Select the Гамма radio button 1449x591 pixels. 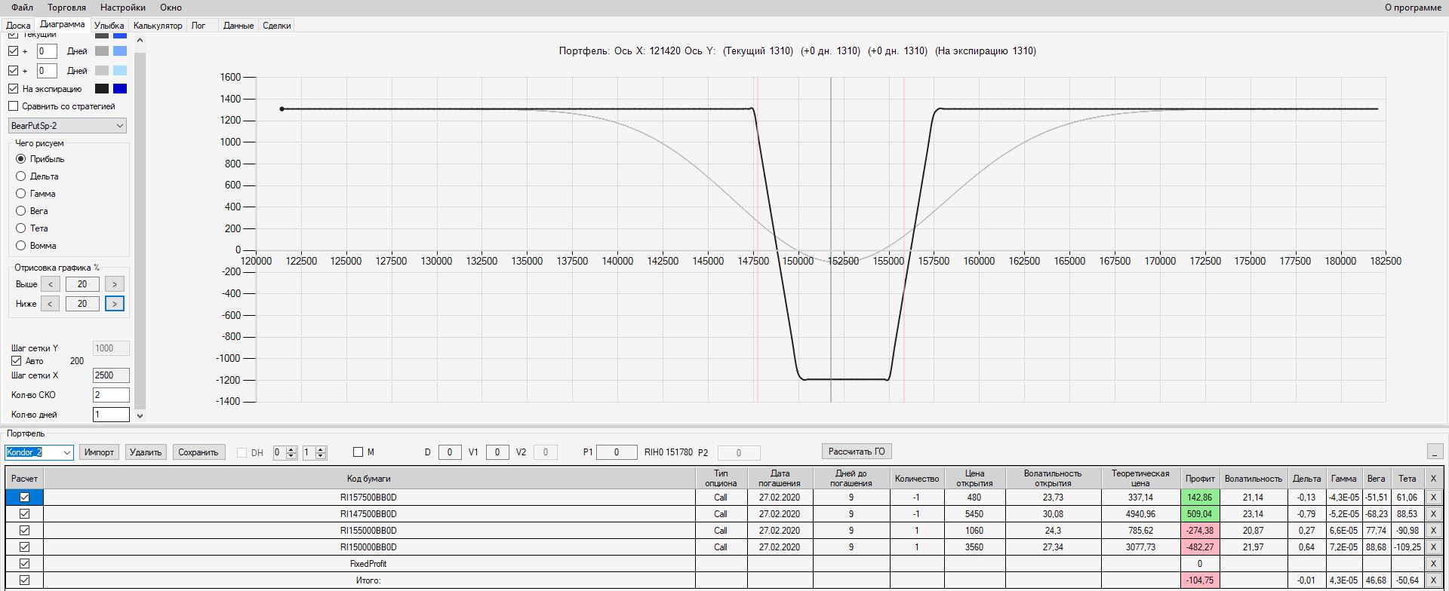[x=21, y=194]
